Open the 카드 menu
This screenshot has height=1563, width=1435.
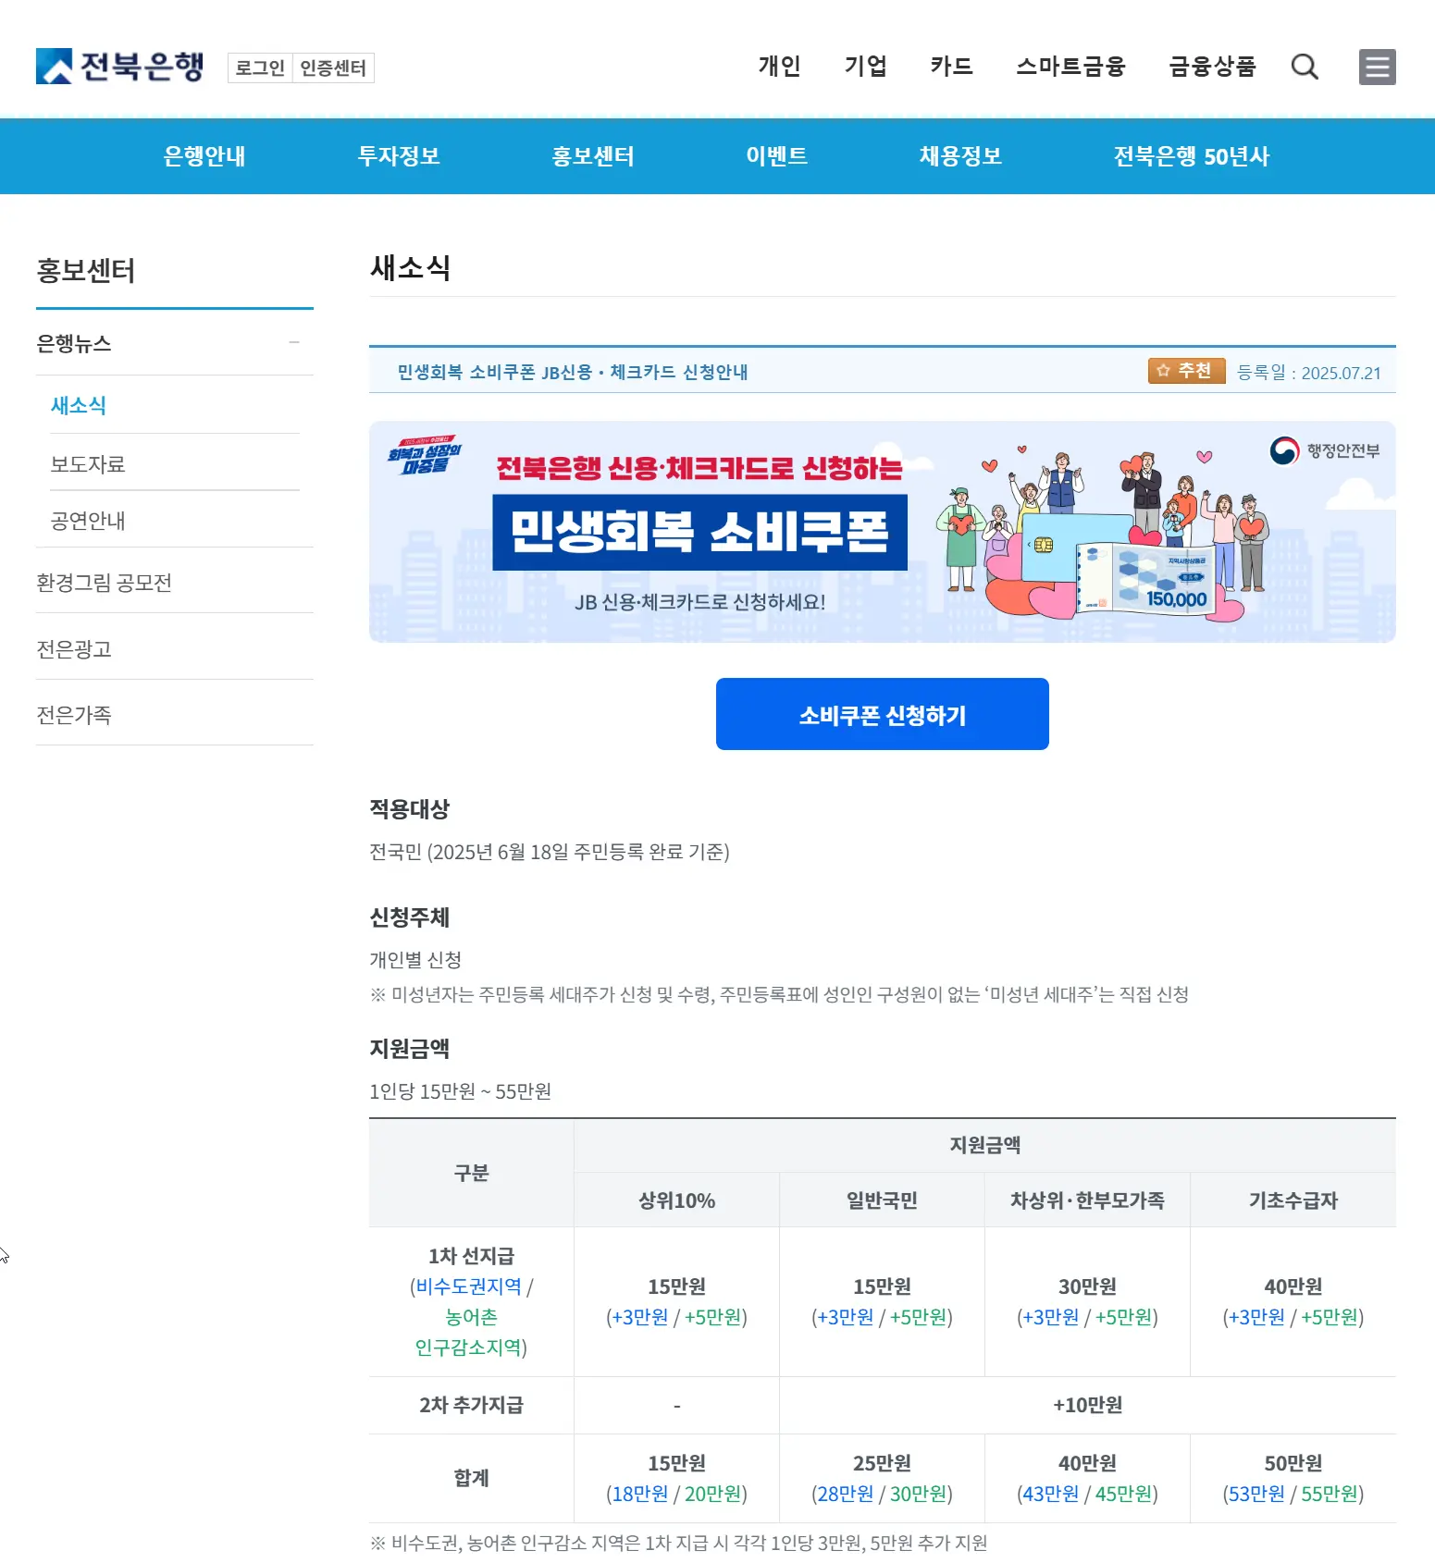pos(951,67)
